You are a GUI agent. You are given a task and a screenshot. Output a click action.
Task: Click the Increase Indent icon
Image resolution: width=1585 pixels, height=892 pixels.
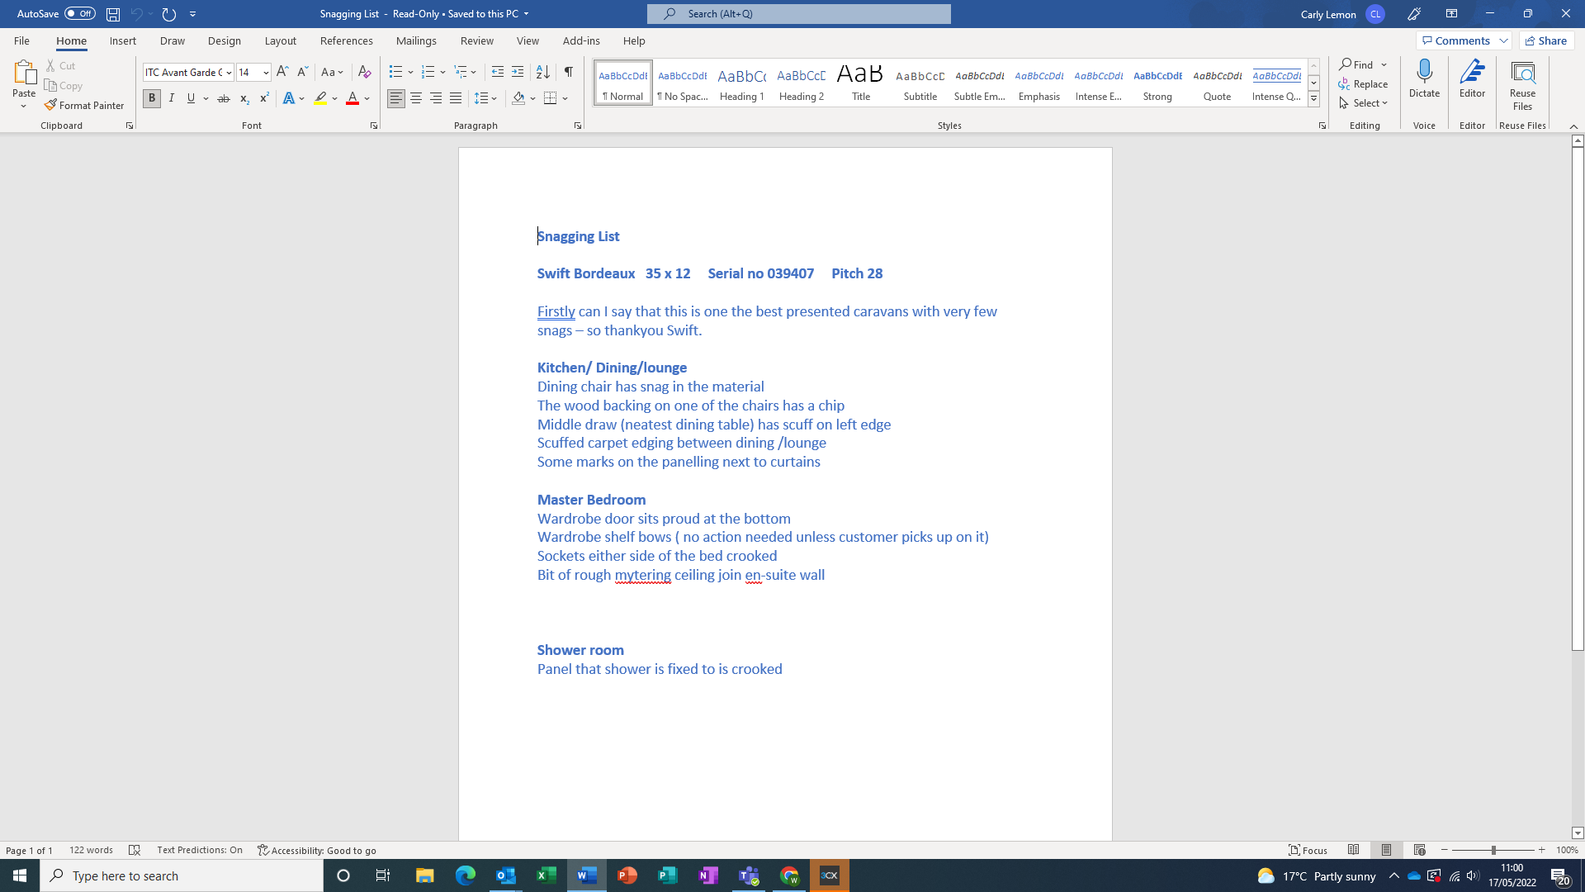518,72
